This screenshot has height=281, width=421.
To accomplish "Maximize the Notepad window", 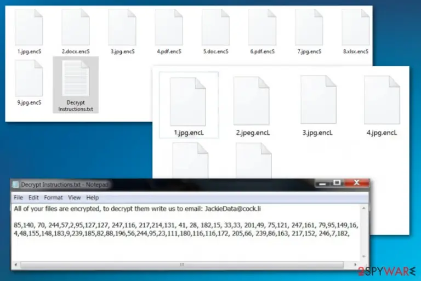I will 337,183.
